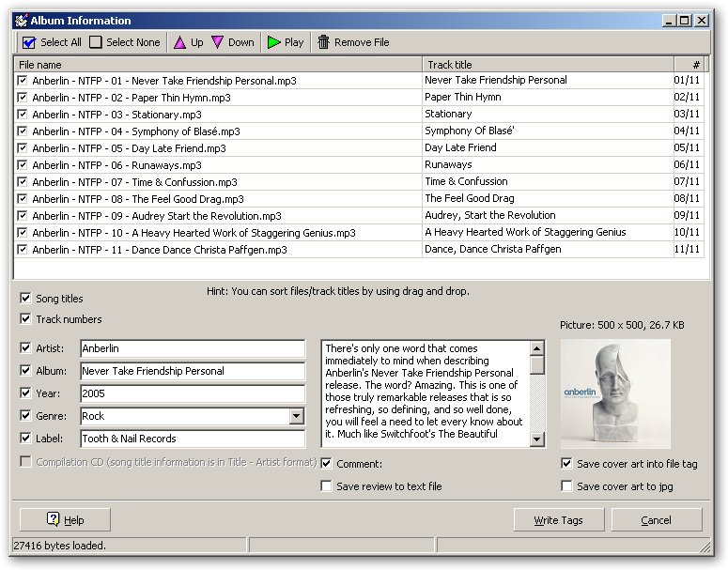Screen dimensions: 728x570
Task: Click the Album Information title bar icon
Action: (20, 21)
